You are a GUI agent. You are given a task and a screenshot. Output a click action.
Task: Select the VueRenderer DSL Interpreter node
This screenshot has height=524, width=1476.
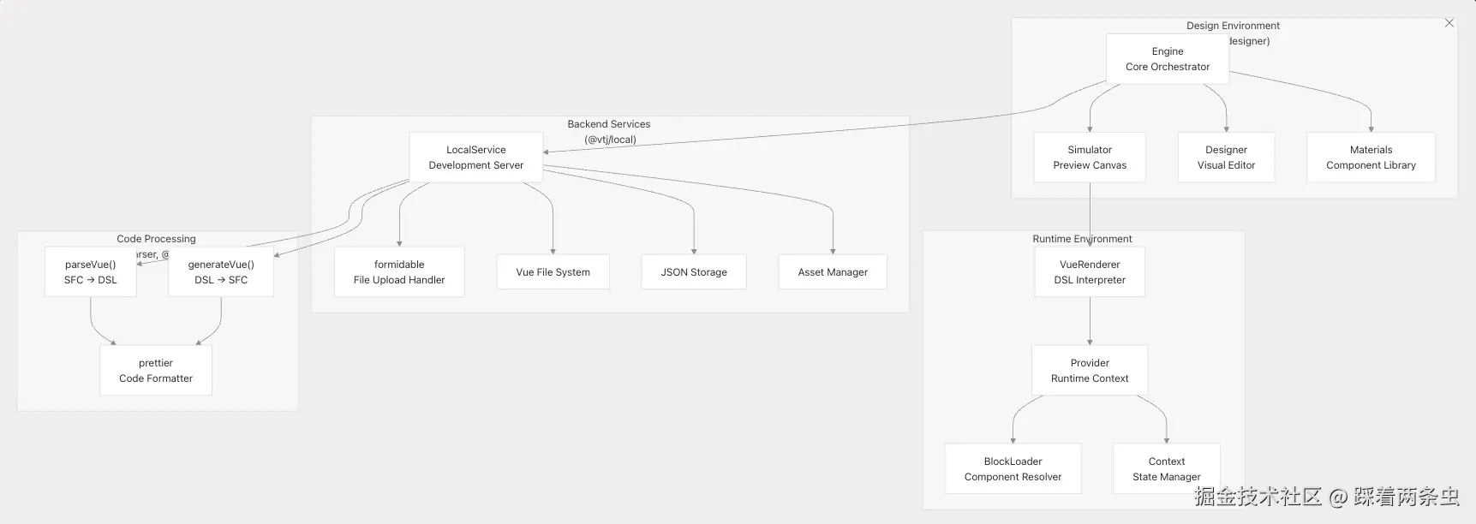[x=1089, y=272]
